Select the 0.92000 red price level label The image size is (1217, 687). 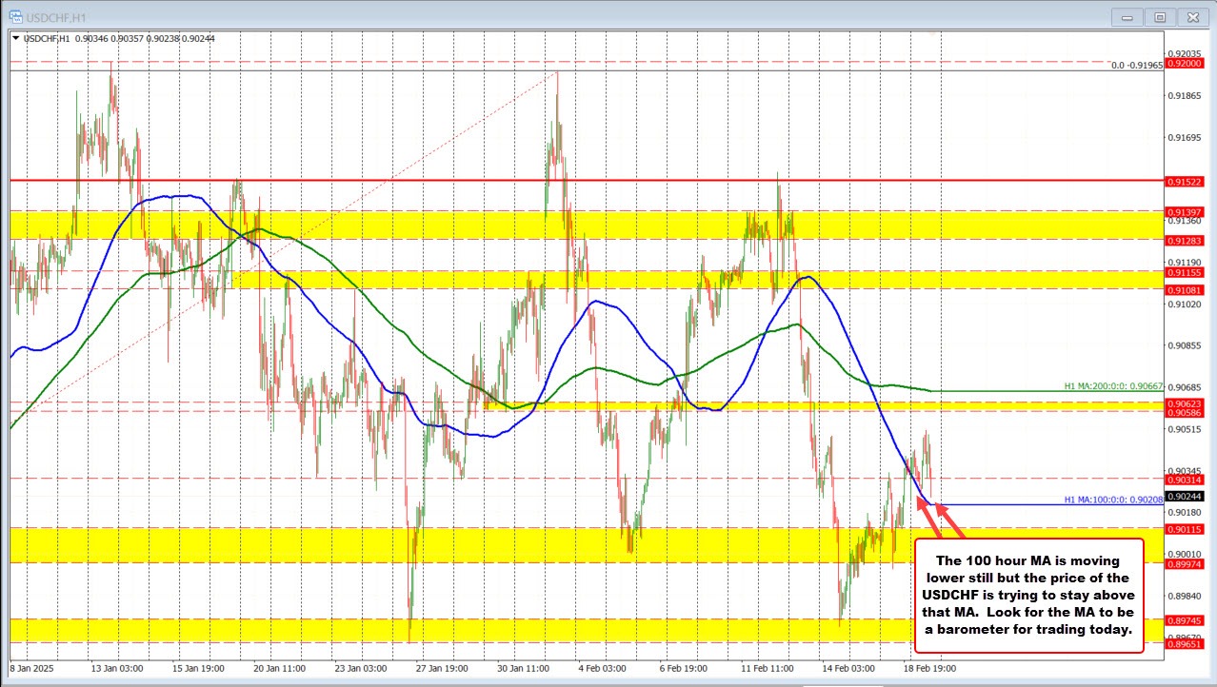coord(1184,62)
